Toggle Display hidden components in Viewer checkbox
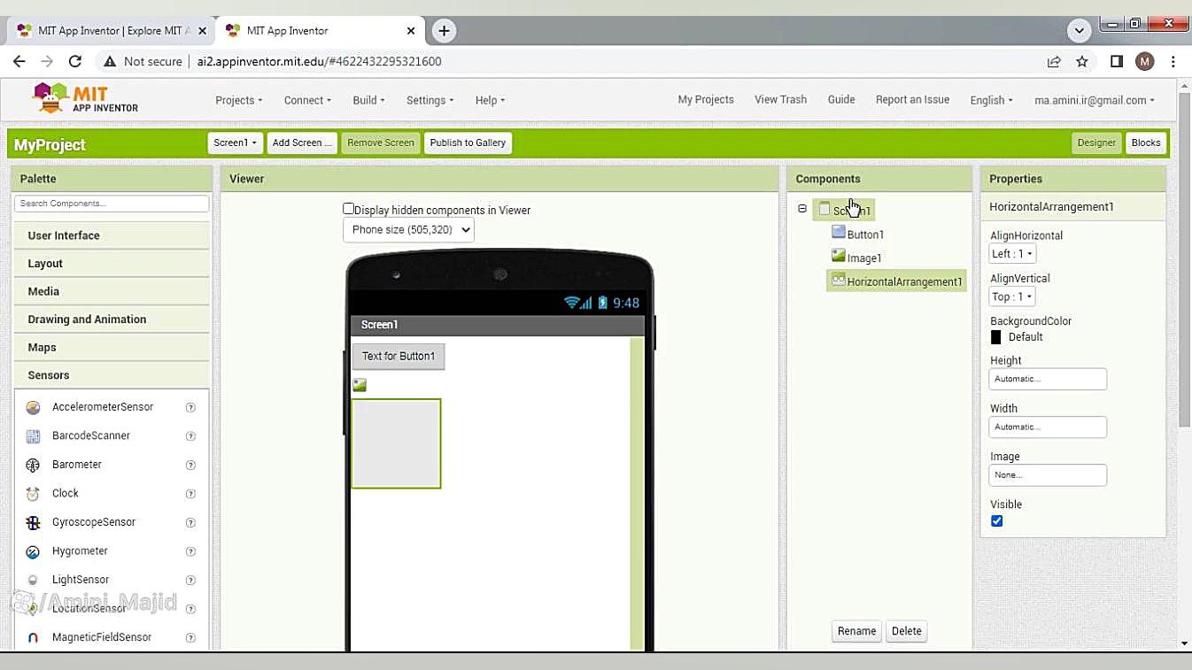The height and width of the screenshot is (670, 1192). pyautogui.click(x=348, y=209)
